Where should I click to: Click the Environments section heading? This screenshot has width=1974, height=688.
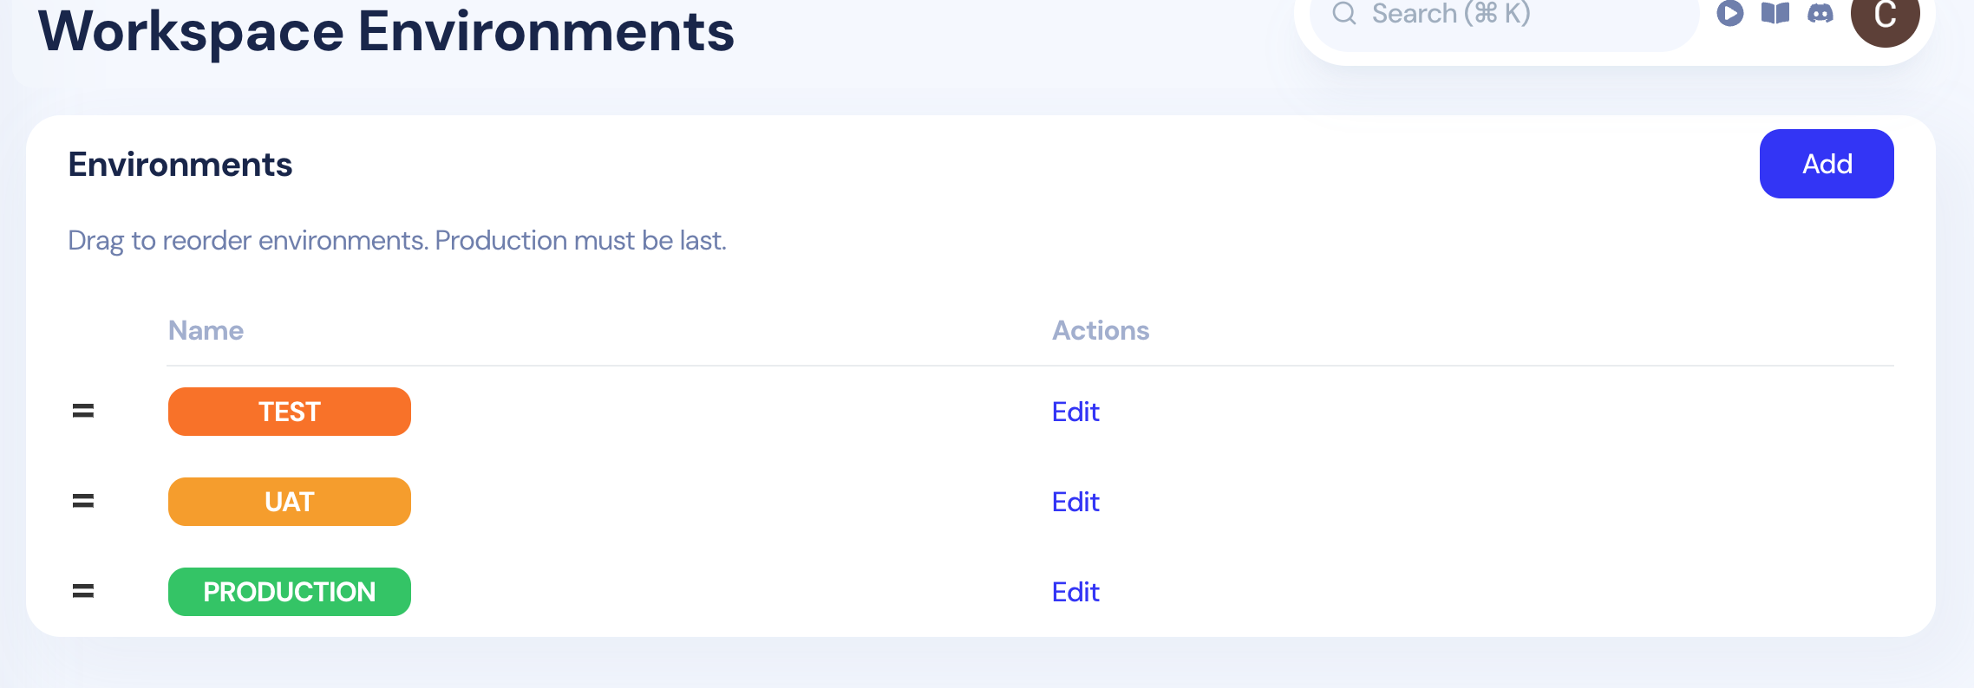point(180,165)
